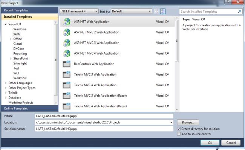Click the ASP.NET MVC 2 Web Application icon
245x150 pixels.
(x=67, y=32)
